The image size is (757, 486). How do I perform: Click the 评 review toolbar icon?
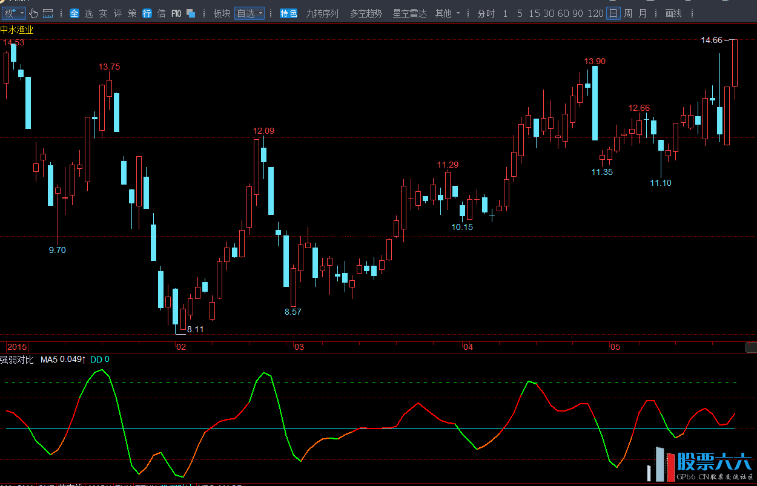pyautogui.click(x=117, y=13)
